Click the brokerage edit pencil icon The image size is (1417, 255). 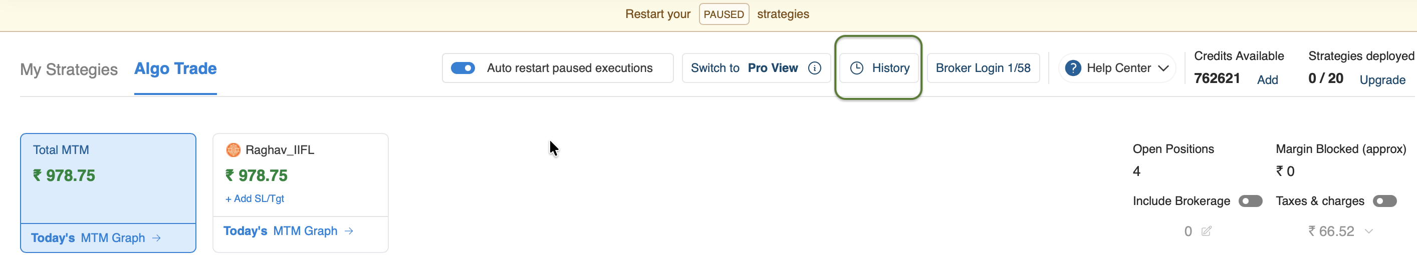1207,231
